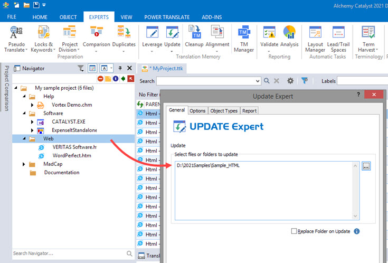Select VERITAS Software file in tree
The height and width of the screenshot is (263, 388).
coord(74,147)
